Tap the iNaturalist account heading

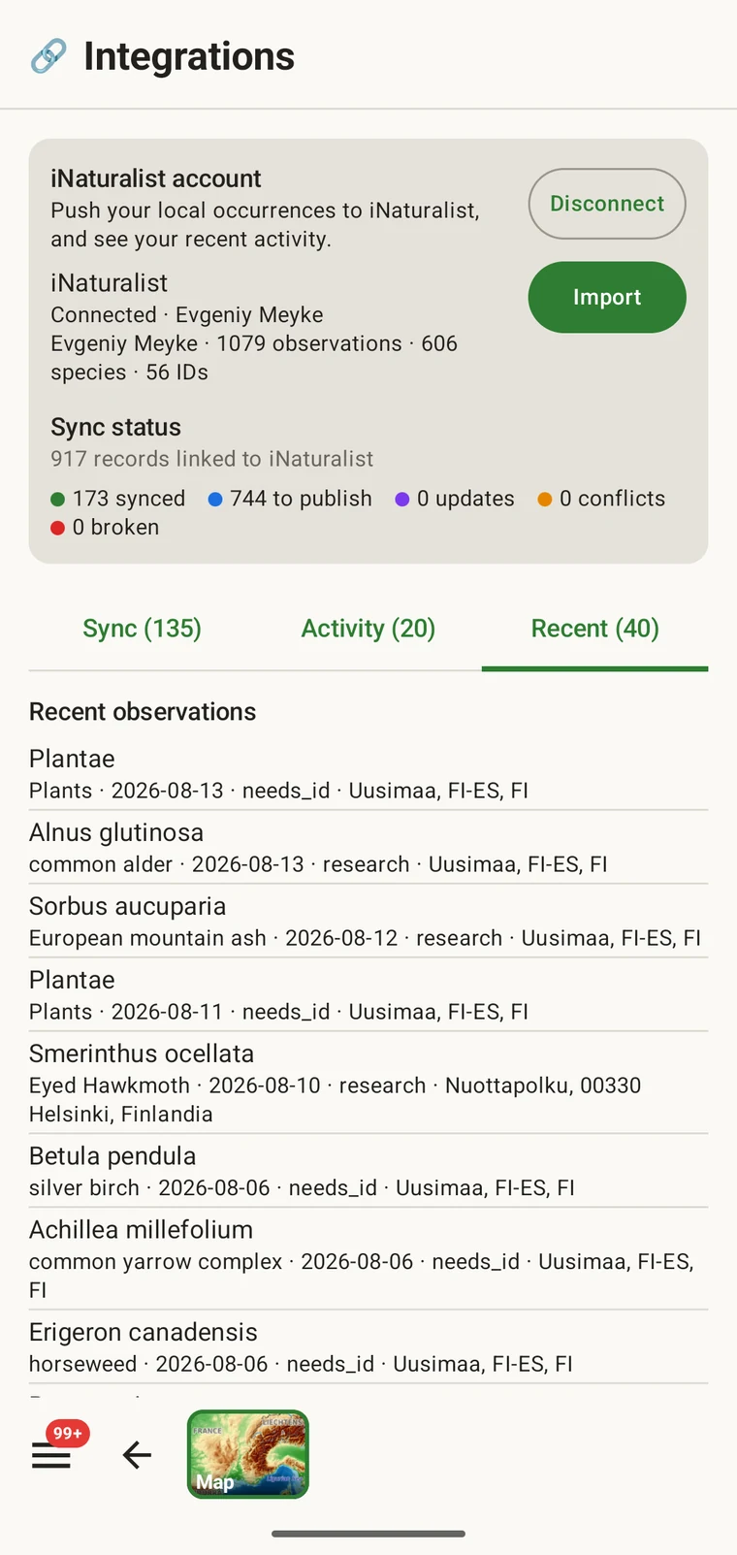pos(155,178)
